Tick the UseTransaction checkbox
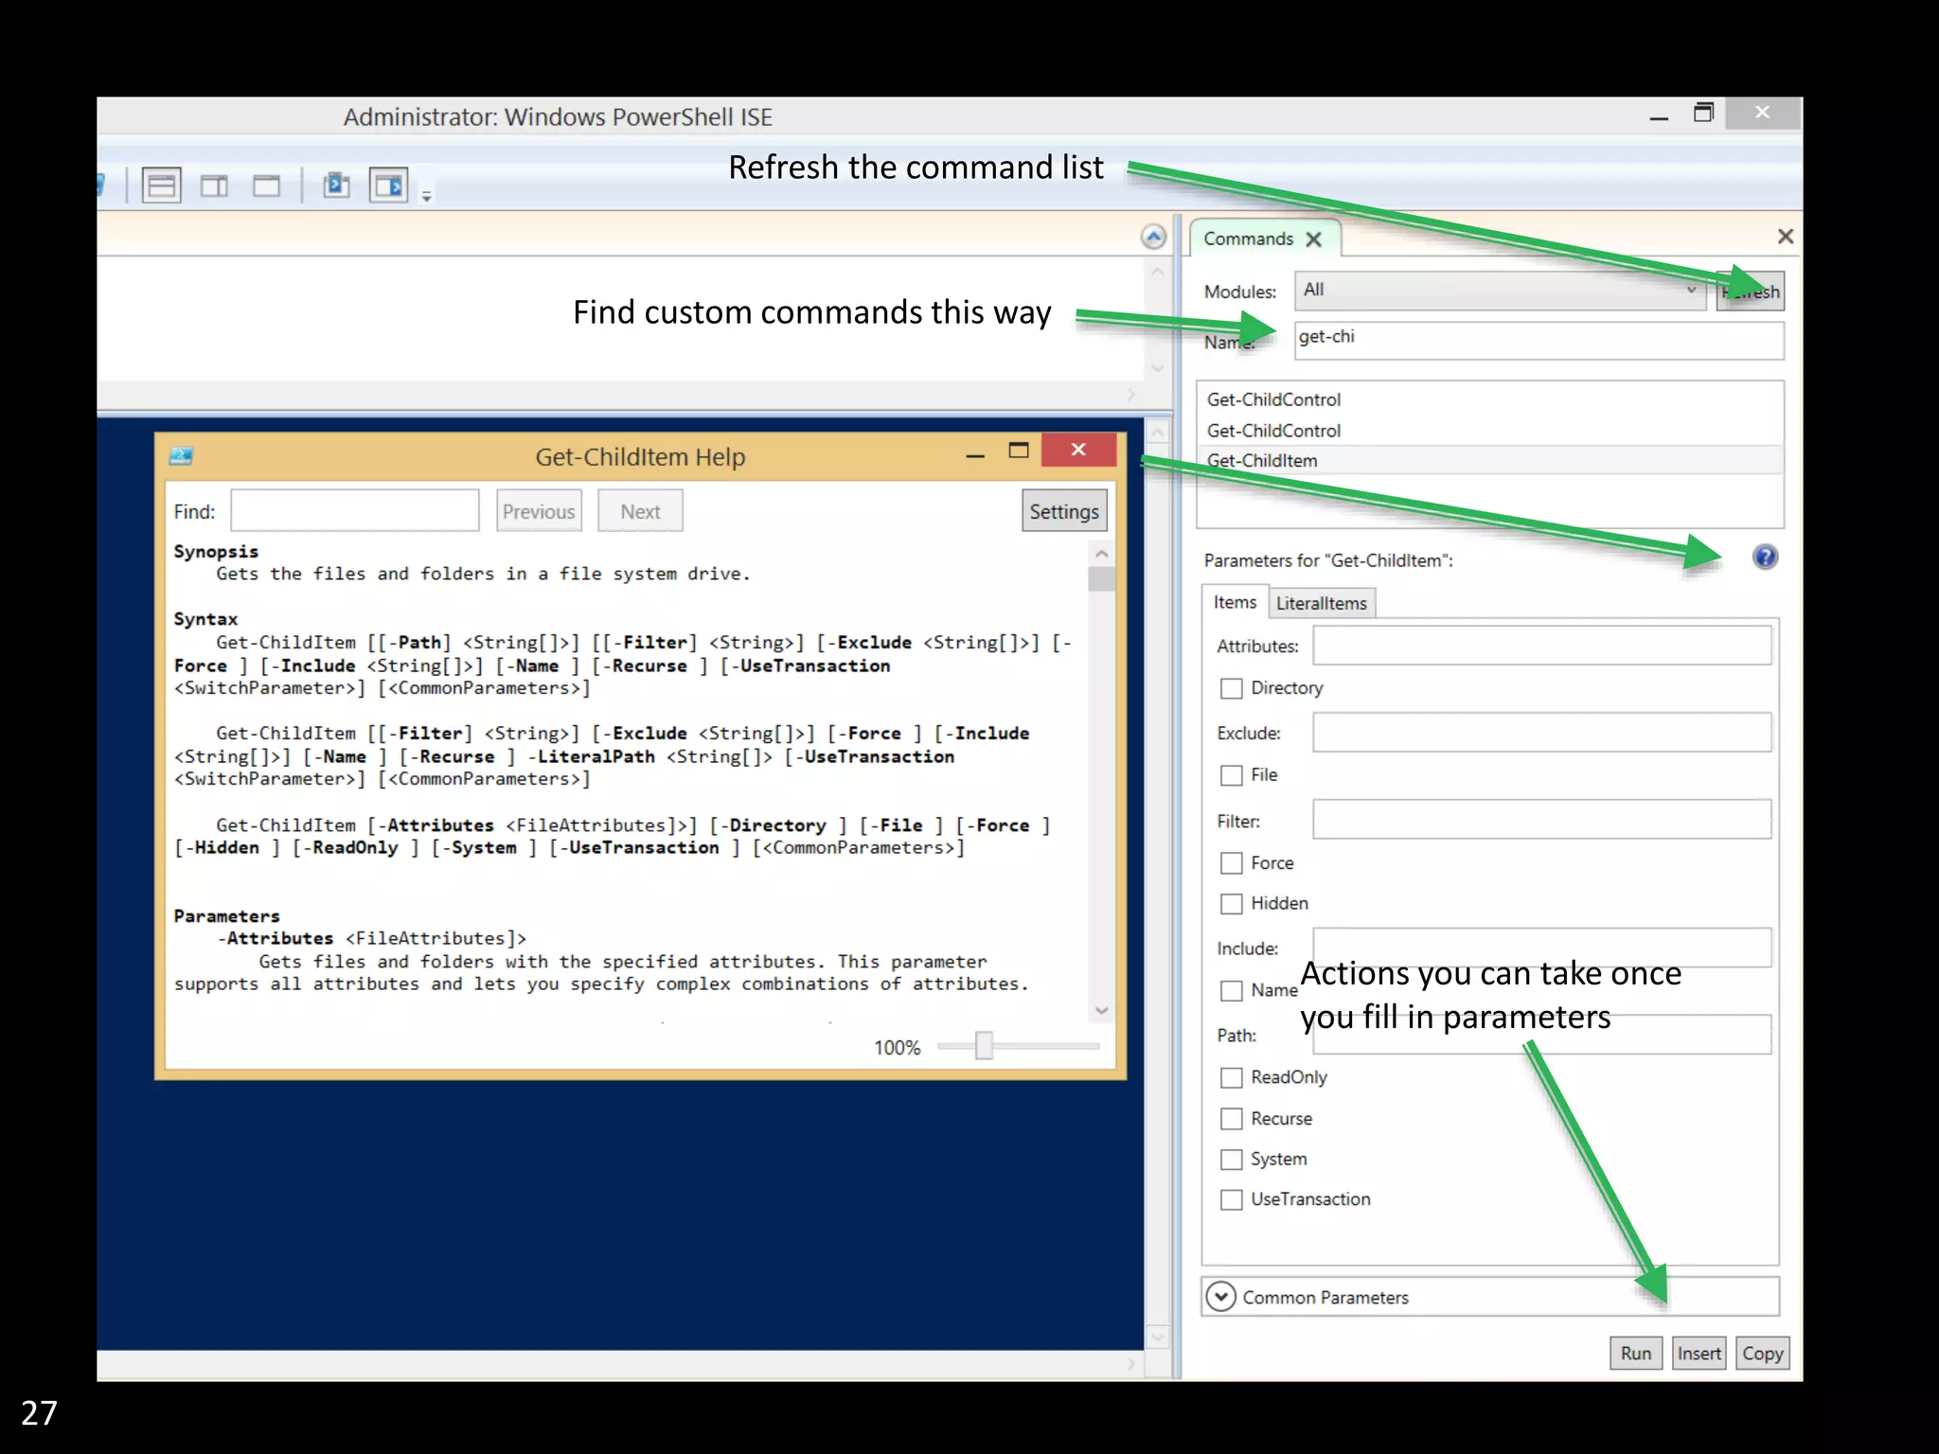The height and width of the screenshot is (1454, 1939). coord(1231,1200)
